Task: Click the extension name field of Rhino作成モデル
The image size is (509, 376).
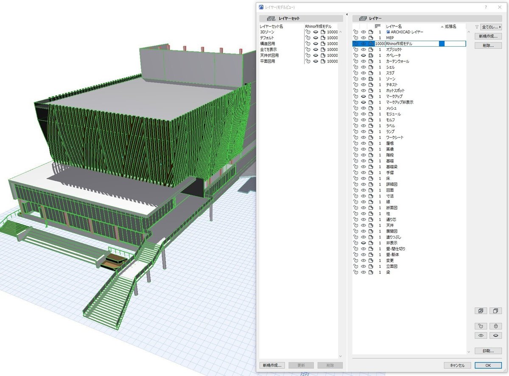Action: [455, 44]
